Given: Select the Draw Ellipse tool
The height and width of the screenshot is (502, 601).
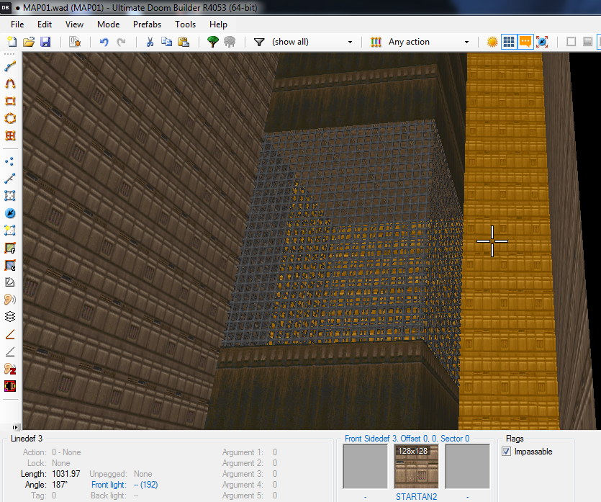Looking at the screenshot, I should click(10, 118).
